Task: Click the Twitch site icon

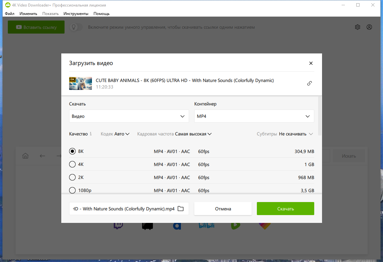Action: tap(118, 226)
